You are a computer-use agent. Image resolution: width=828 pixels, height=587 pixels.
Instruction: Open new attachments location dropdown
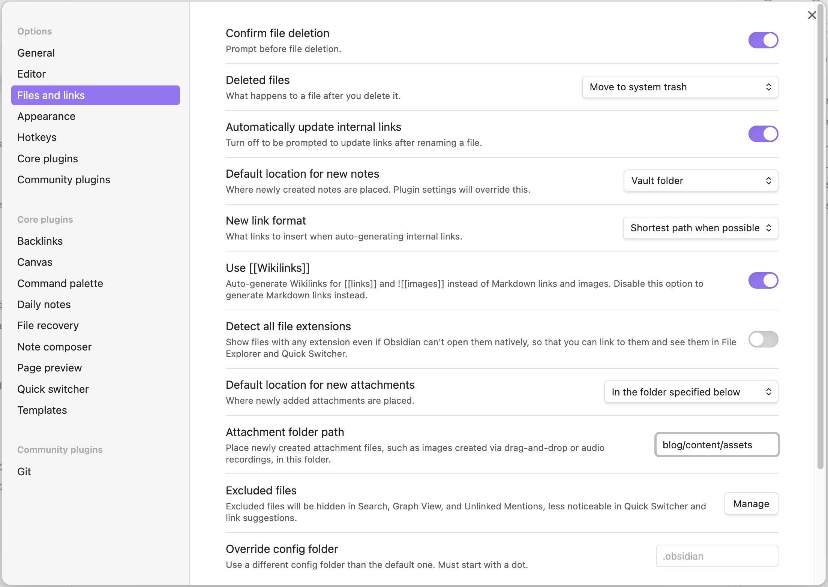point(691,392)
